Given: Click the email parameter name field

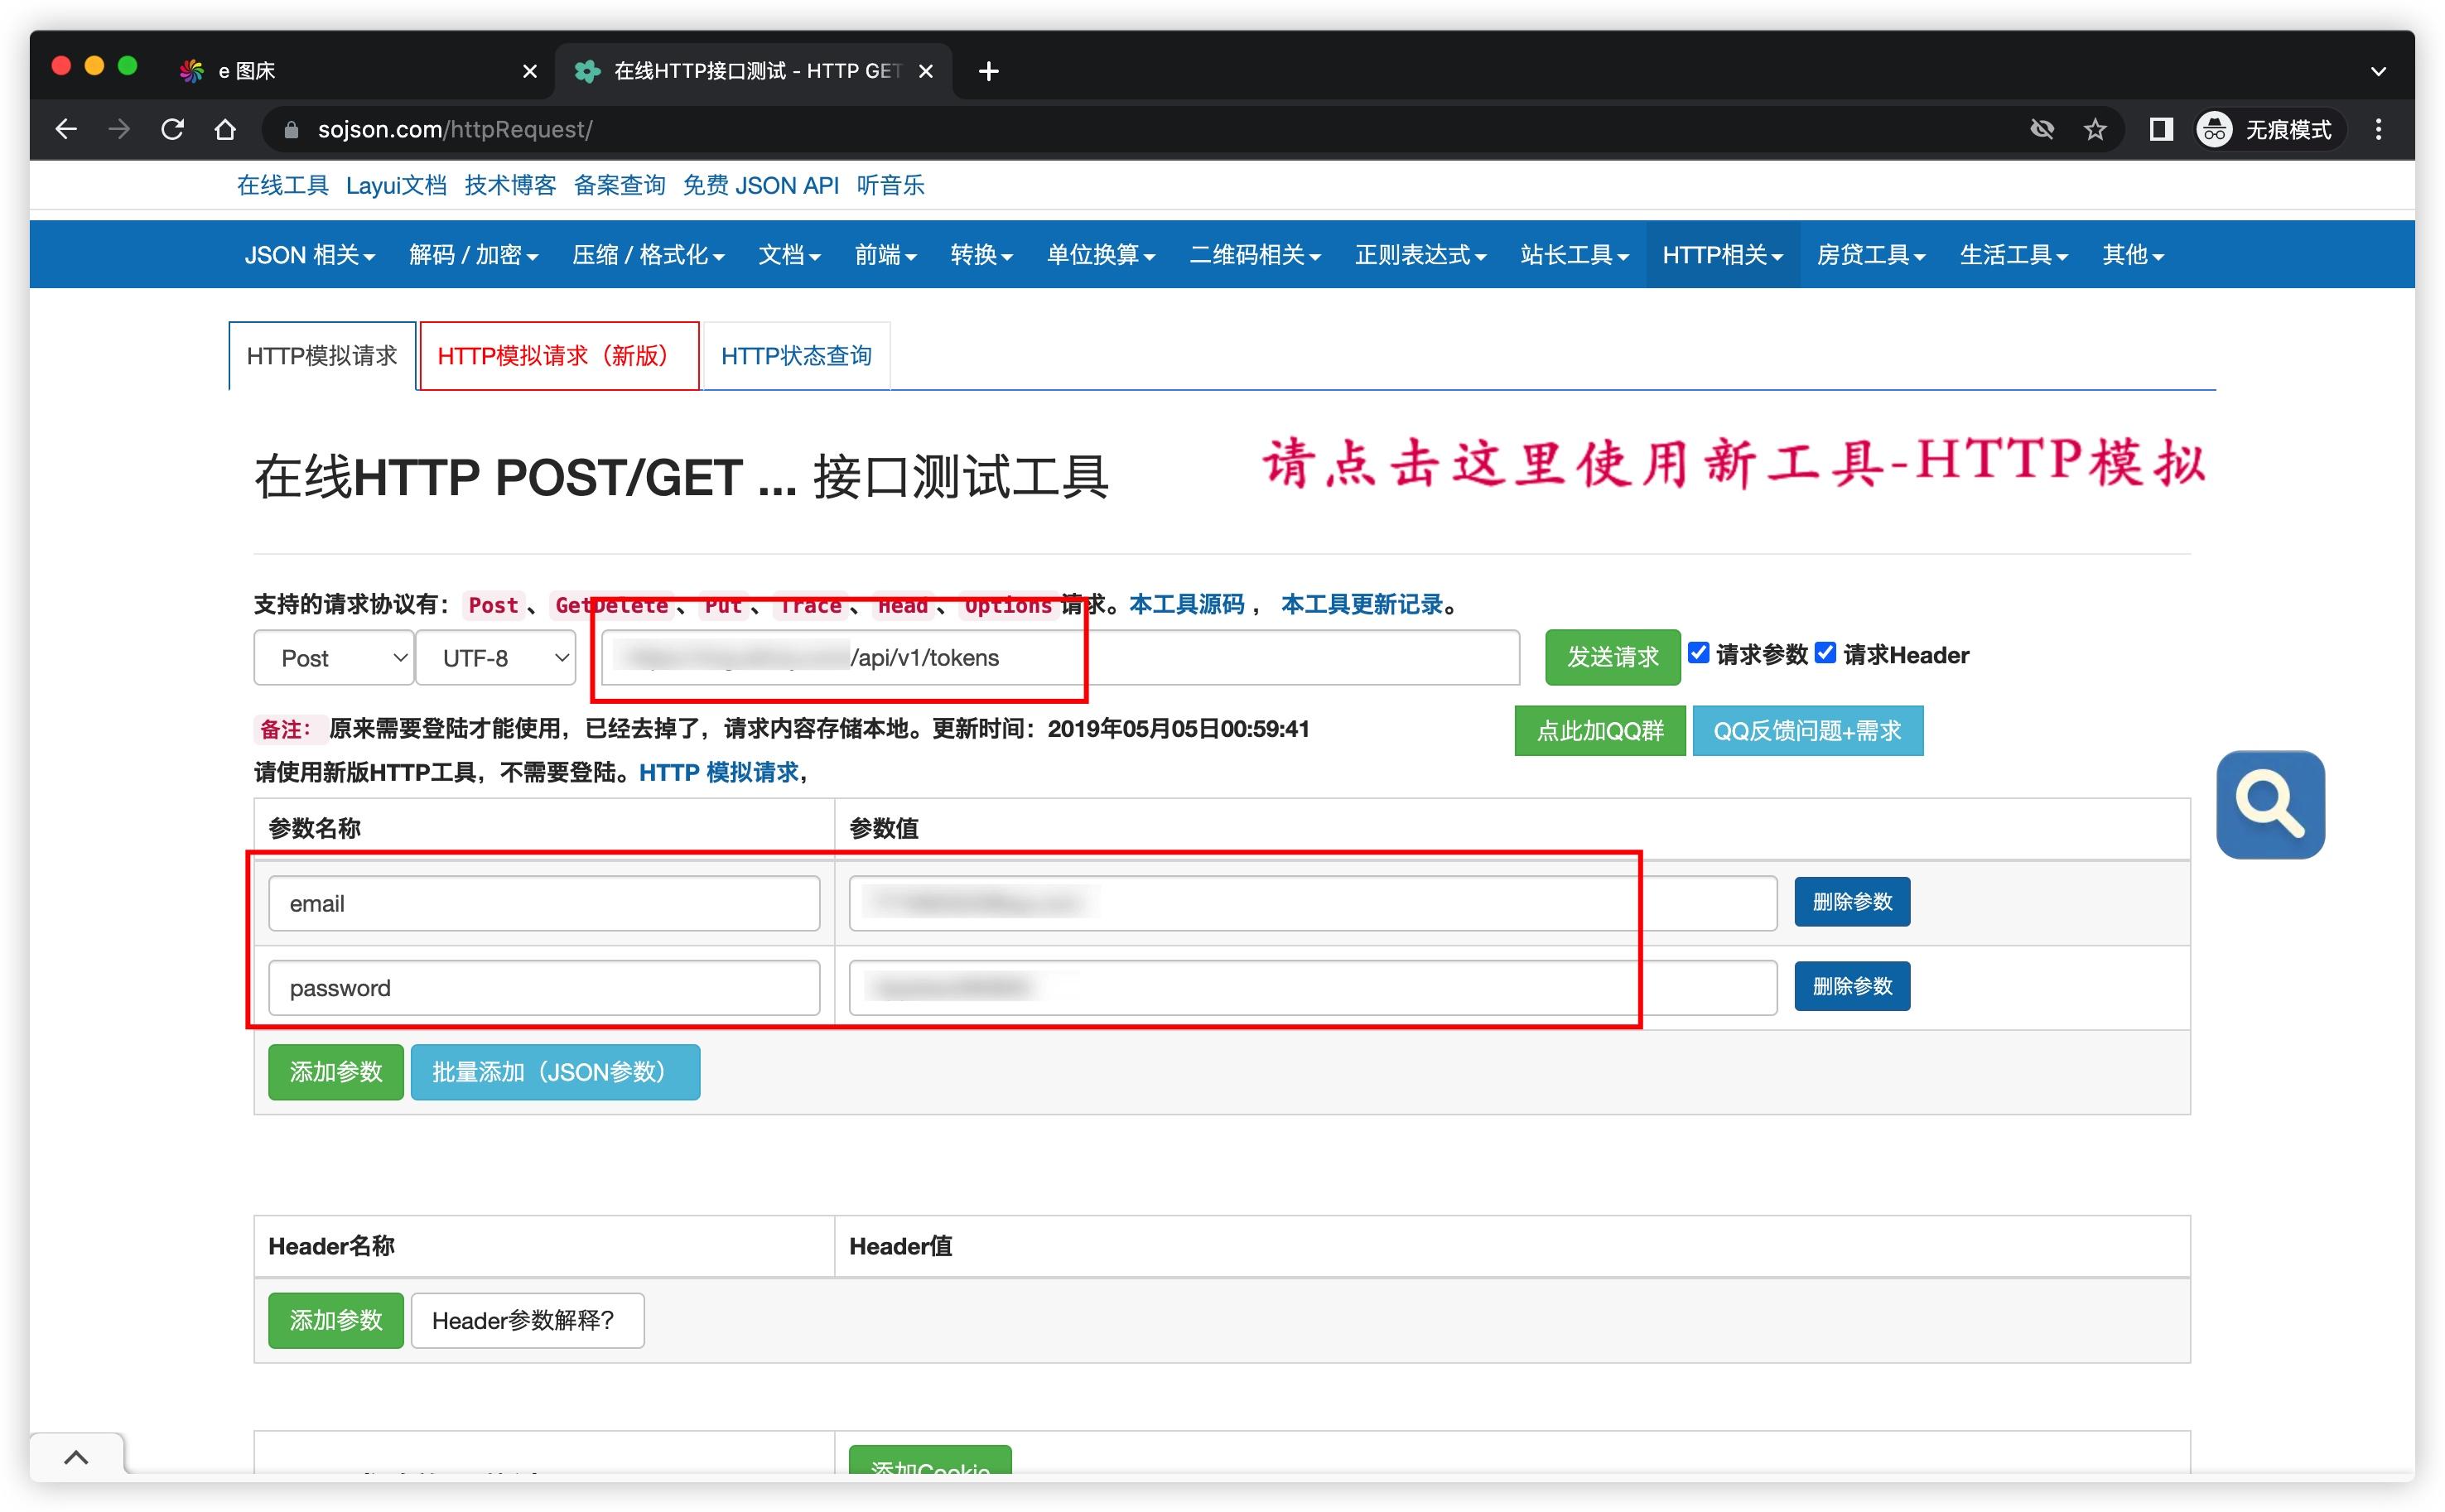Looking at the screenshot, I should tap(543, 903).
